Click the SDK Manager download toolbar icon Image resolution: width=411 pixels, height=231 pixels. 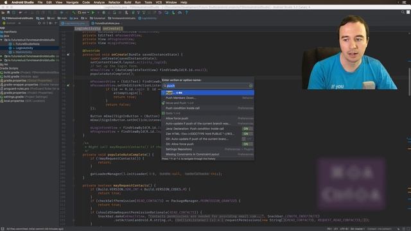pyautogui.click(x=173, y=12)
